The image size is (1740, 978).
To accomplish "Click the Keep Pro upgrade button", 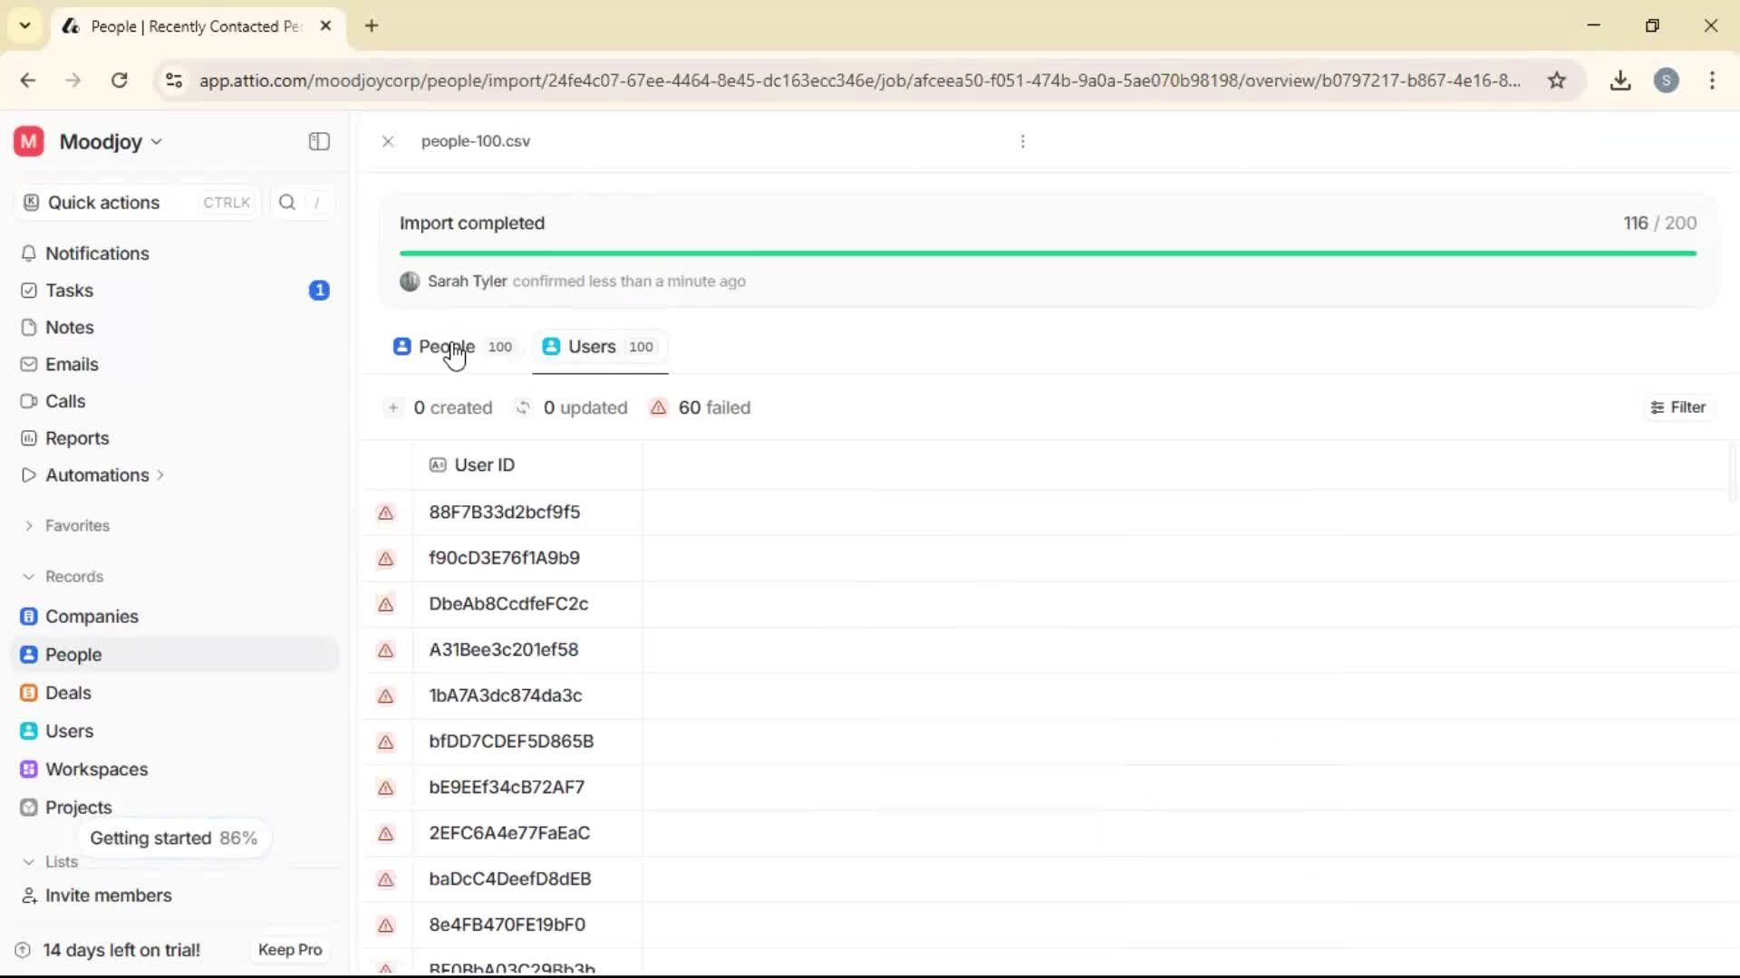I will click(289, 949).
